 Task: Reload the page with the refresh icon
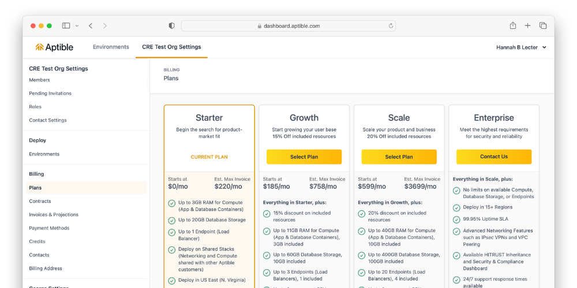(391, 26)
